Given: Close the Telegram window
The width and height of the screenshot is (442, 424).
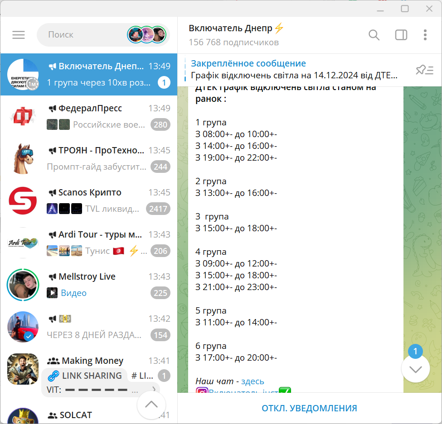Looking at the screenshot, I should [429, 9].
